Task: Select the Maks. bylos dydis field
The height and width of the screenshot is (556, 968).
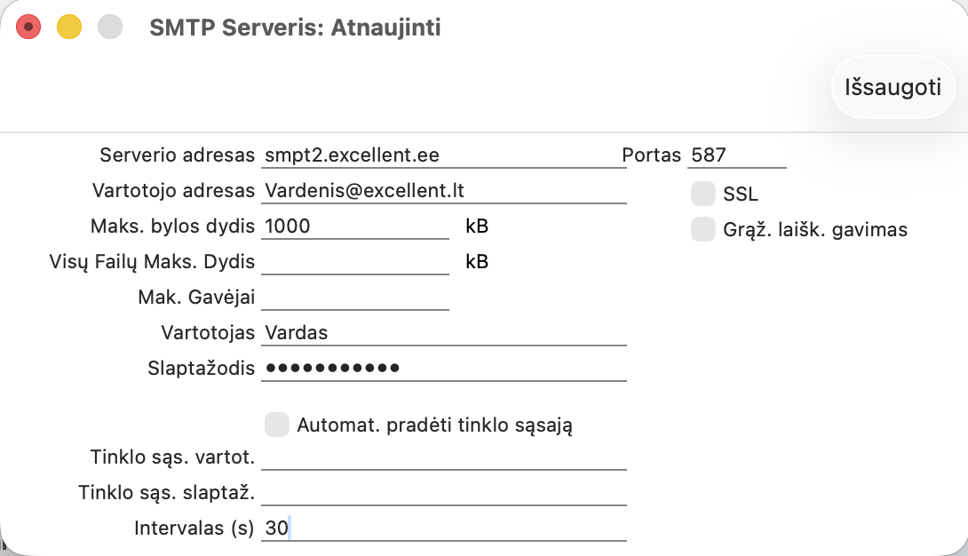Action: 355,226
